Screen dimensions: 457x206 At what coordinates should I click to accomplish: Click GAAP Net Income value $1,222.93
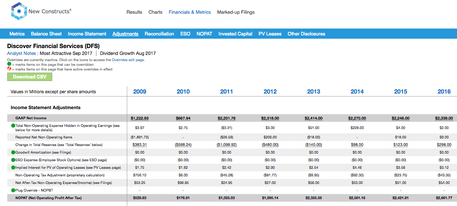140,118
